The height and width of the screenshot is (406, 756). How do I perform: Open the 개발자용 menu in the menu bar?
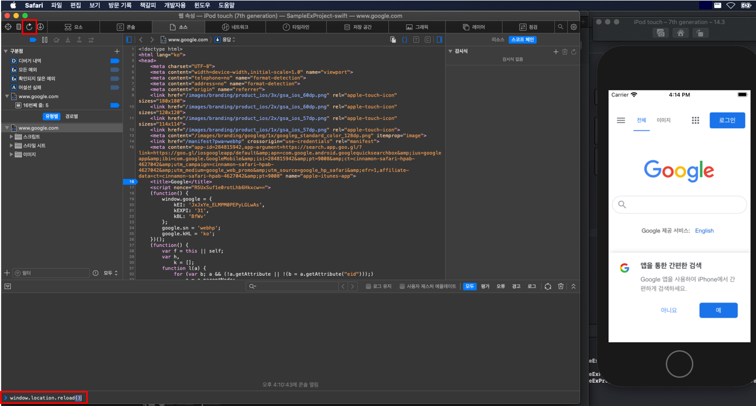pos(175,5)
